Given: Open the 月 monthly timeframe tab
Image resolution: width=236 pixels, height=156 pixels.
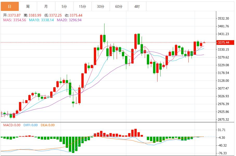Looking at the screenshot, I should point(46,6).
